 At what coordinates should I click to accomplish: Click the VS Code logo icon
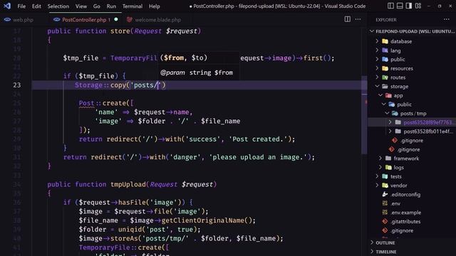[x=7, y=6]
